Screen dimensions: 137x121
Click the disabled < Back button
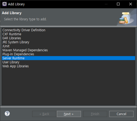[44, 114]
